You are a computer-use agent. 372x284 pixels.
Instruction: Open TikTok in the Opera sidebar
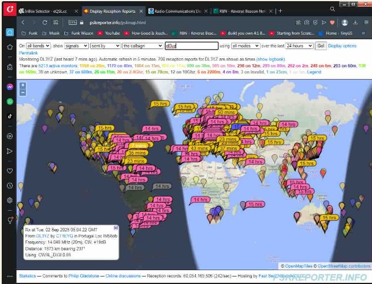click(x=10, y=115)
